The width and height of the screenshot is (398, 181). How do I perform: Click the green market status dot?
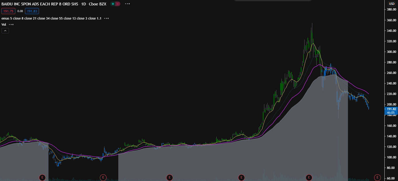[113, 4]
